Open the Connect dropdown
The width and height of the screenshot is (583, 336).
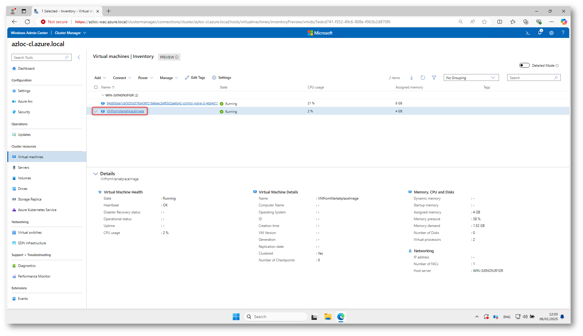point(122,78)
